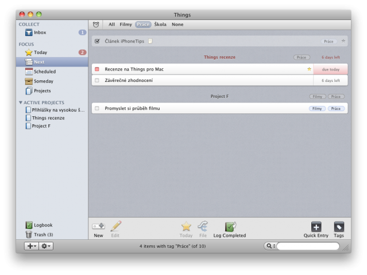The width and height of the screenshot is (367, 275).
Task: Check off Závěrečné zhodnocení
Action: tap(97, 80)
